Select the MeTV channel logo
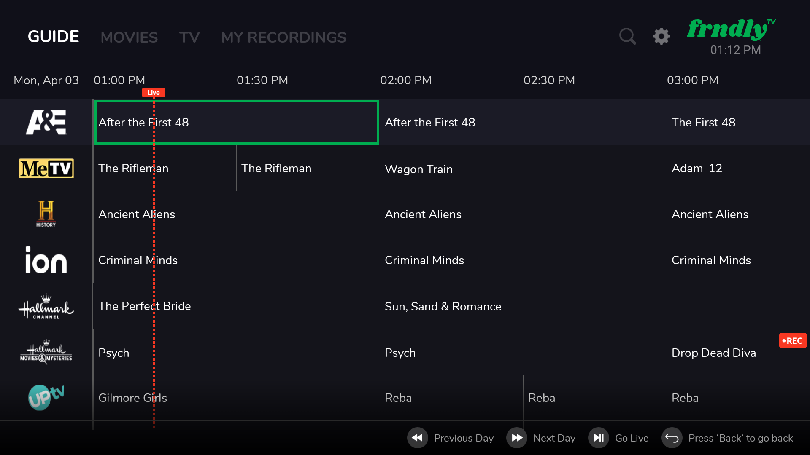This screenshot has height=455, width=810. [x=46, y=168]
